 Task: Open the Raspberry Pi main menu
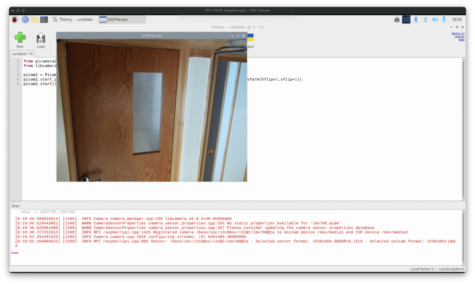click(x=15, y=19)
